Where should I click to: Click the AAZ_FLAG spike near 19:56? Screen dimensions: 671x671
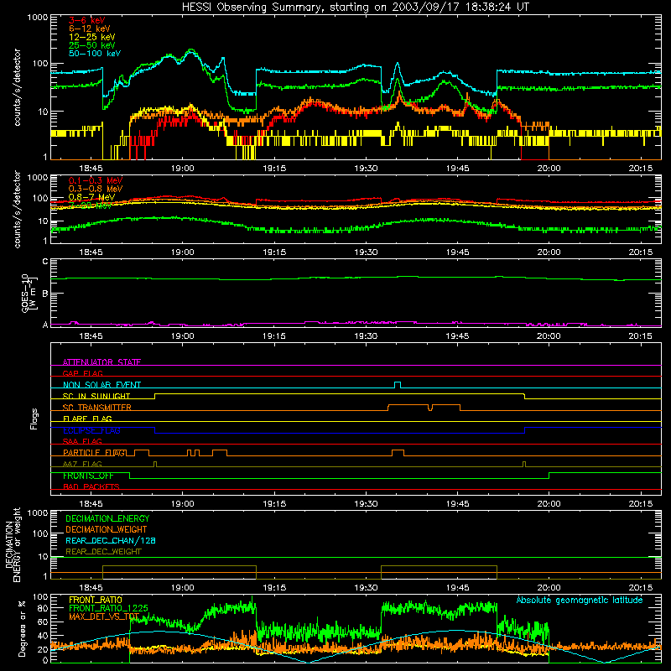524,465
